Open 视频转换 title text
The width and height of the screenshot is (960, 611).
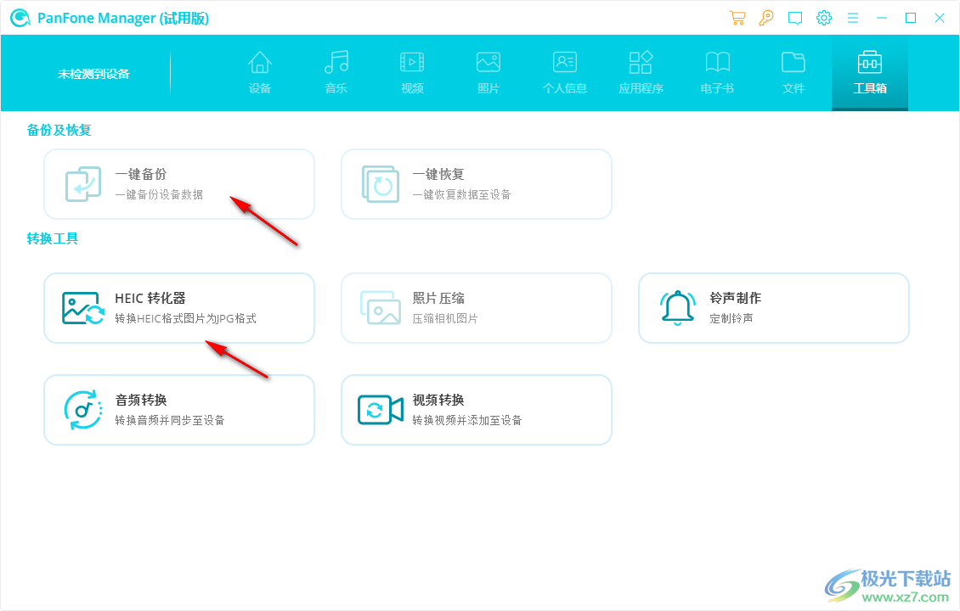pos(438,400)
